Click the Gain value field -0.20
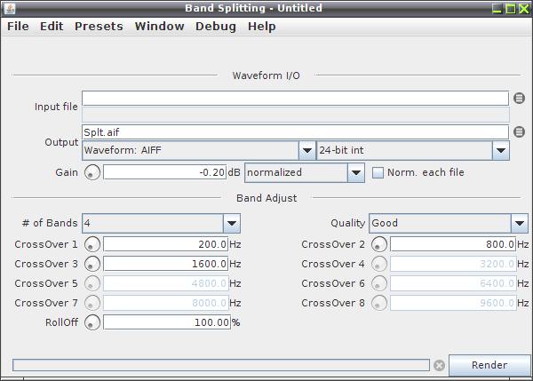This screenshot has height=381, width=533. pyautogui.click(x=165, y=172)
